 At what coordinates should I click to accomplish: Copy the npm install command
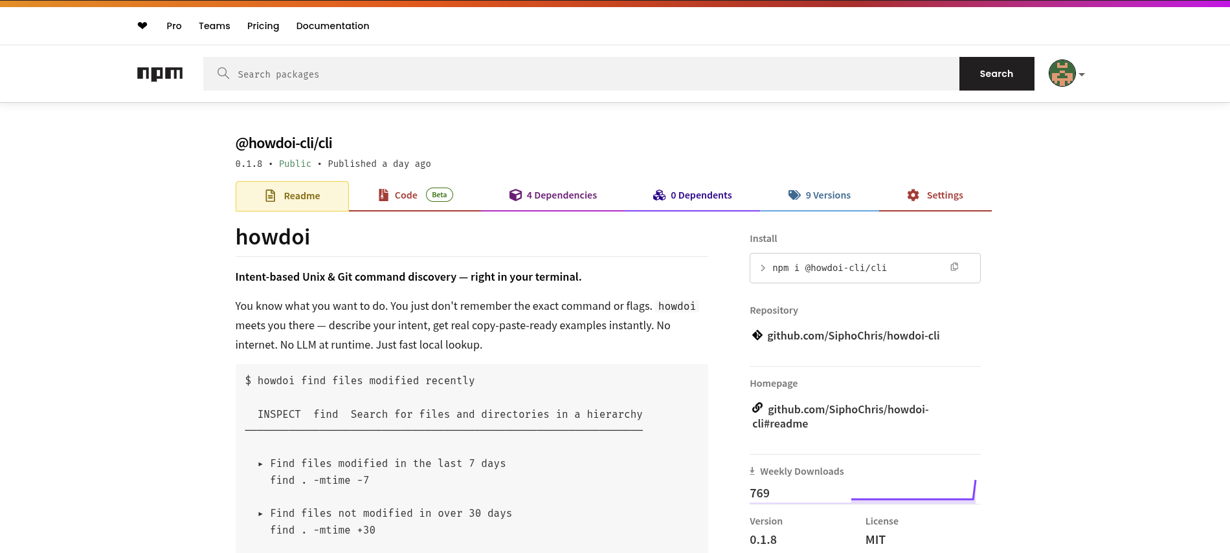point(954,267)
